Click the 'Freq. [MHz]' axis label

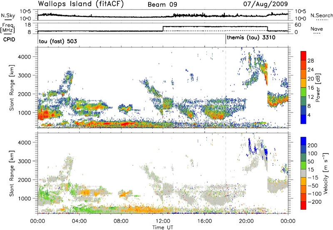pos(7,28)
